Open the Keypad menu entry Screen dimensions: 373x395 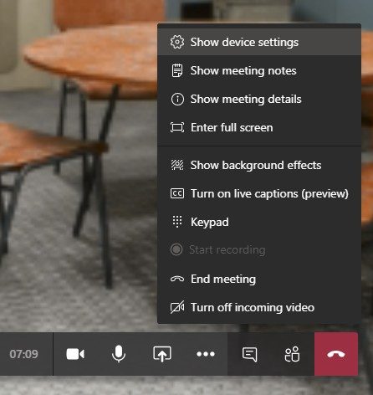coord(259,222)
